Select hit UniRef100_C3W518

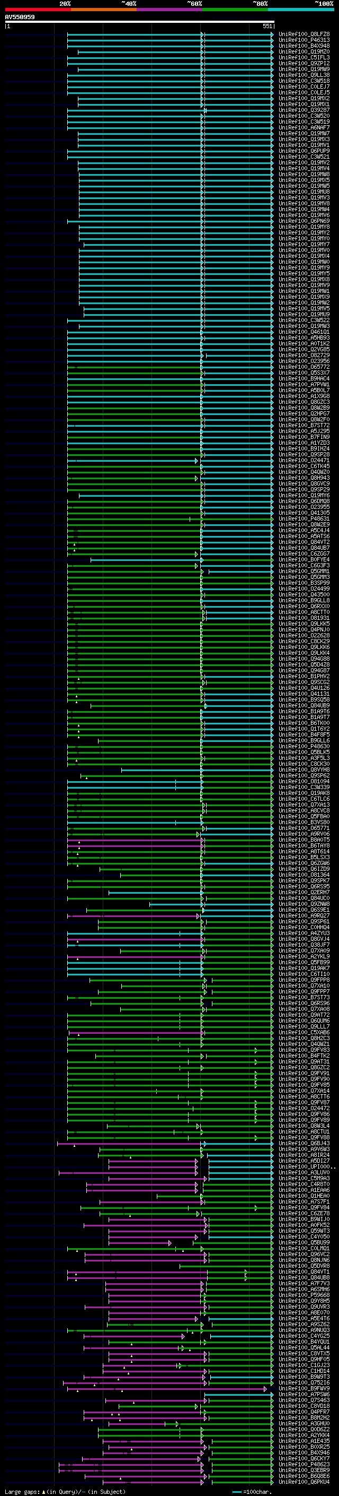coord(304,81)
